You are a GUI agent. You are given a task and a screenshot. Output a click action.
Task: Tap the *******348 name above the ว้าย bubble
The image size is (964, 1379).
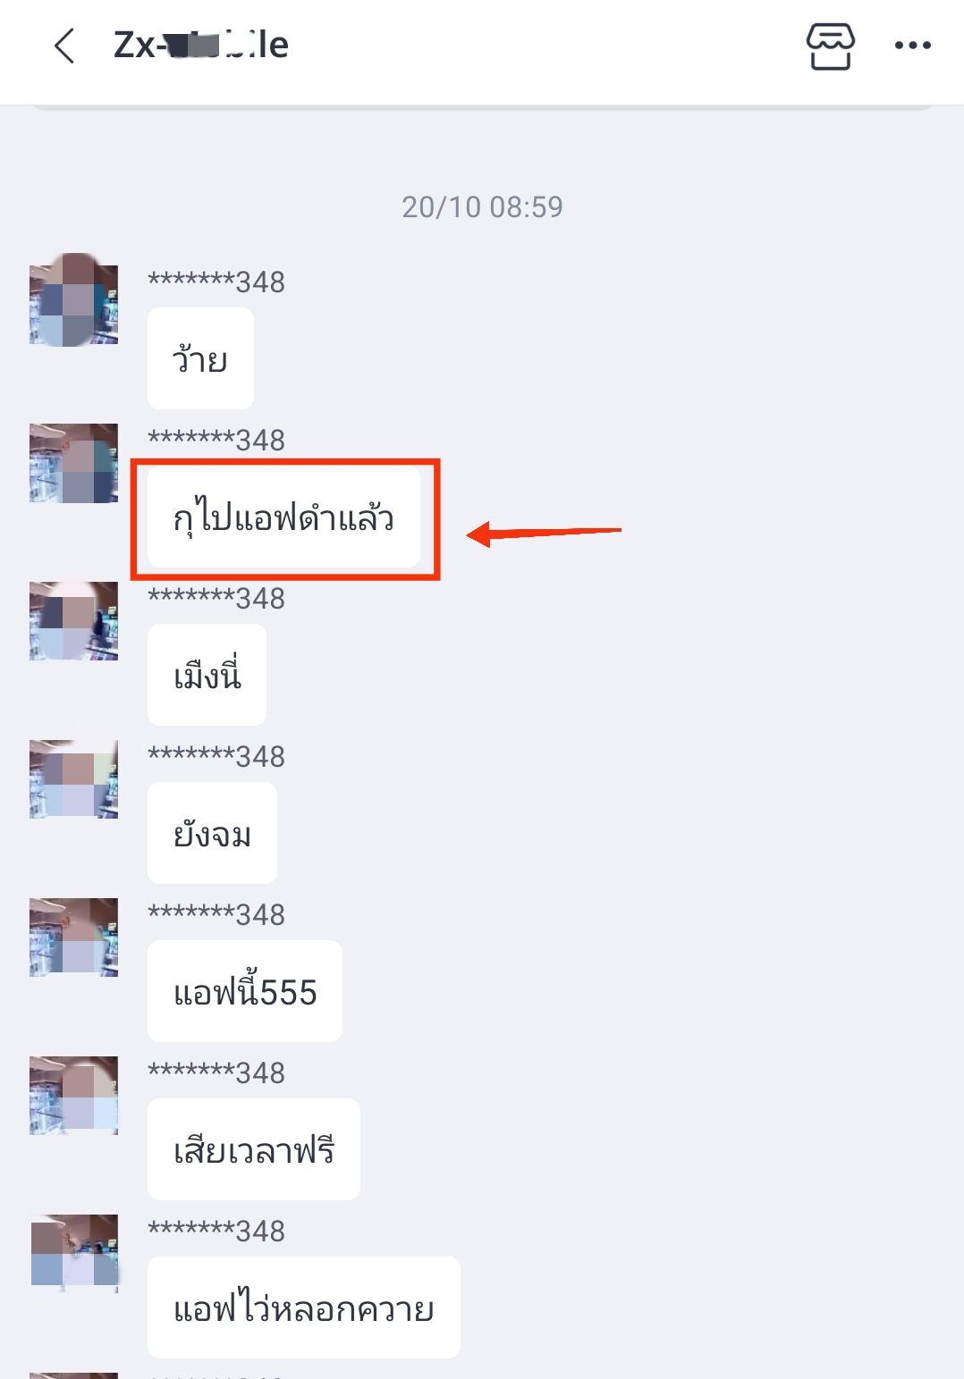(216, 282)
